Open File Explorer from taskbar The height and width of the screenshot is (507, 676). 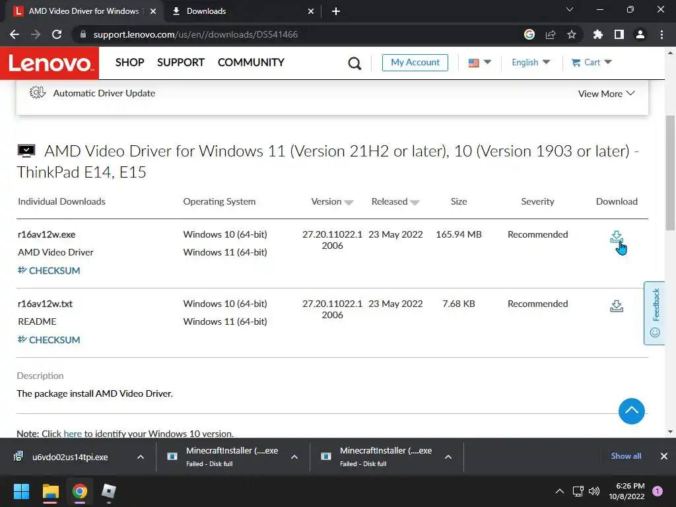point(50,491)
